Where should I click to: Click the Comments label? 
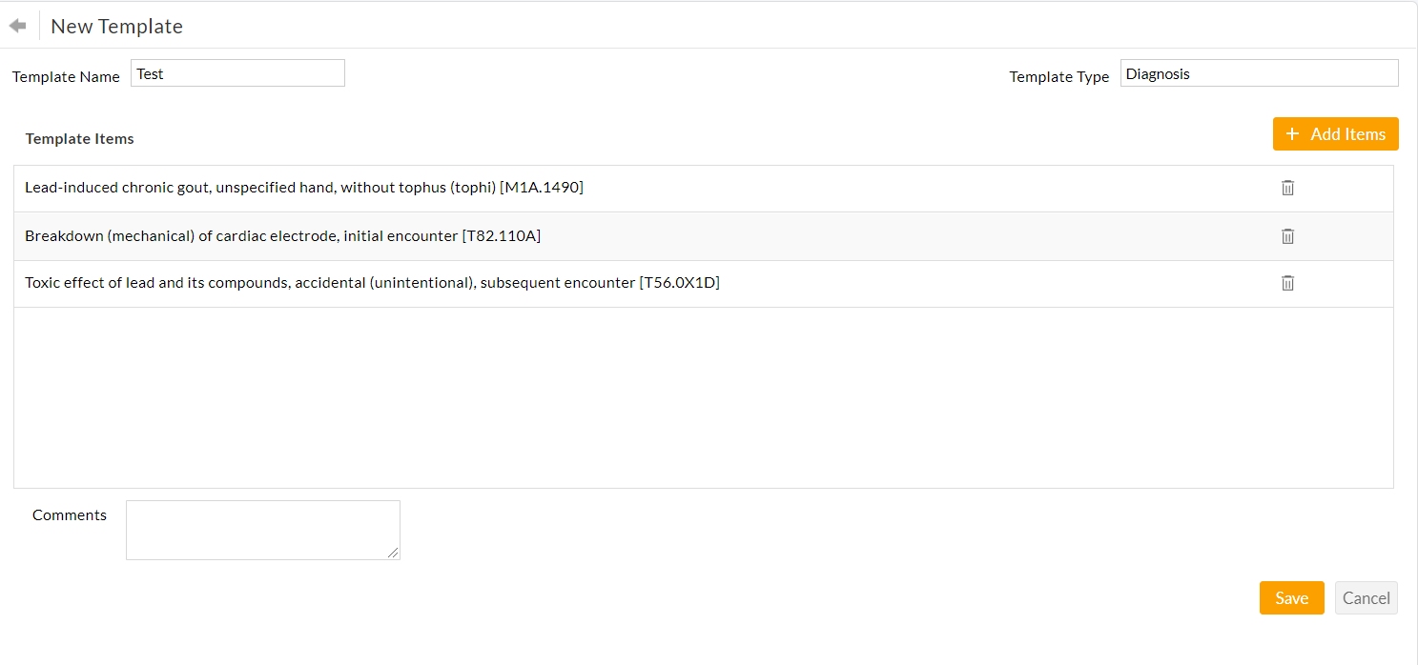pos(70,515)
